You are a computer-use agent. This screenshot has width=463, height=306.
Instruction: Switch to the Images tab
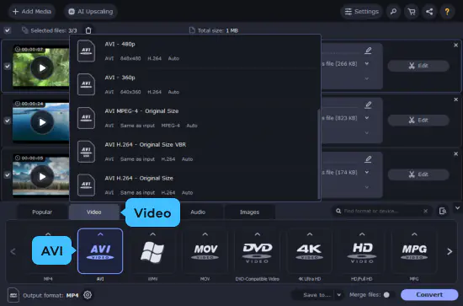pos(249,212)
